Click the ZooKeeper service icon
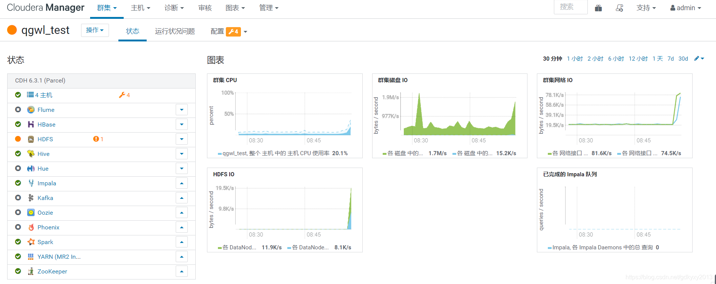The height and width of the screenshot is (284, 716). (31, 271)
